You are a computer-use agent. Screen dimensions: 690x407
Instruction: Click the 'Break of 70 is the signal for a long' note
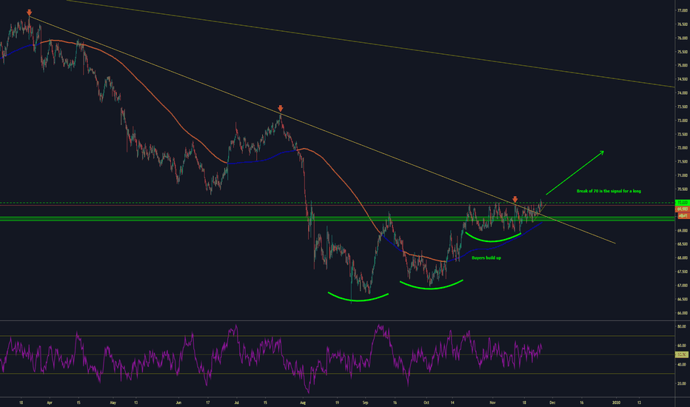click(609, 191)
